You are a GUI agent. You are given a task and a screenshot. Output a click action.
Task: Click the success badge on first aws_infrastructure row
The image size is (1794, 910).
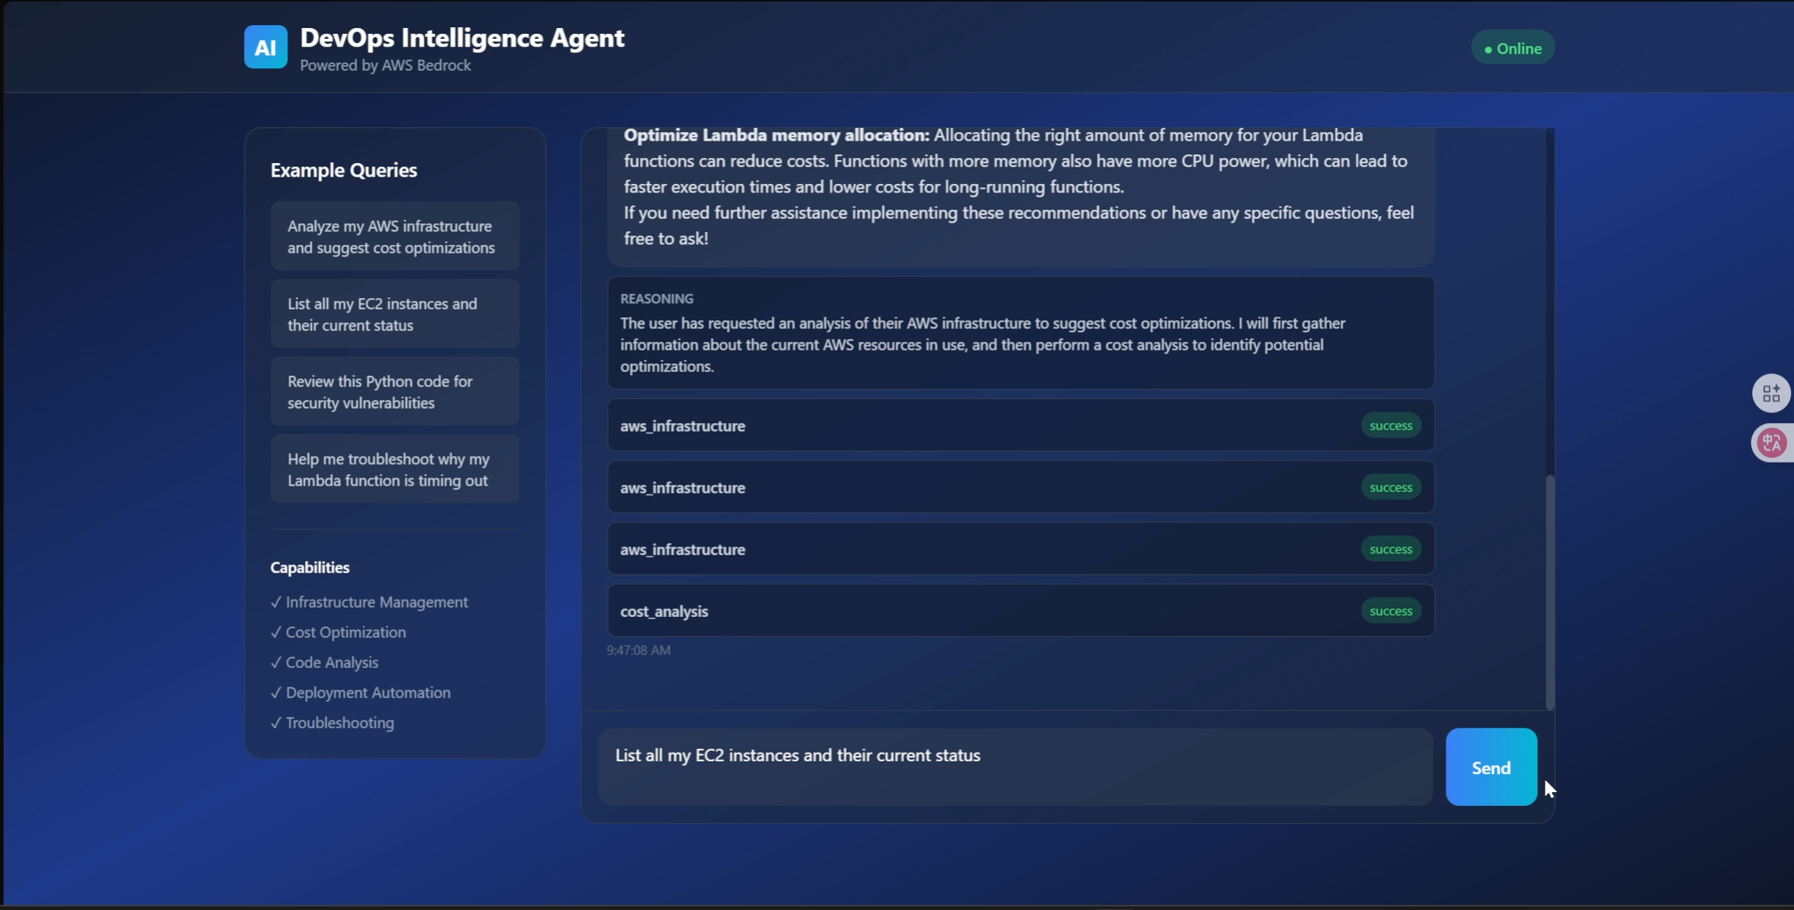[1390, 426]
